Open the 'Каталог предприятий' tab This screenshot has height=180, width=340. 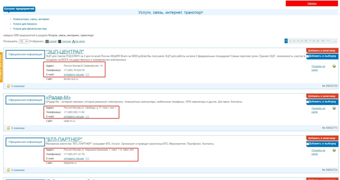point(19,9)
